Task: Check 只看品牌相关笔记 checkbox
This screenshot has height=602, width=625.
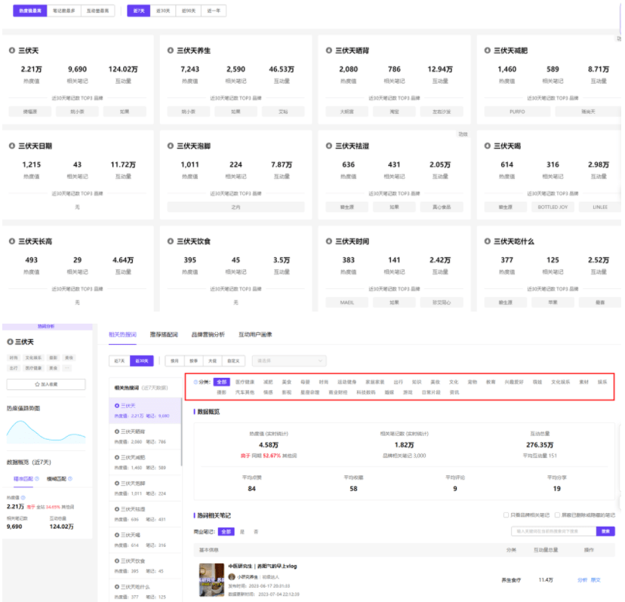Action: pyautogui.click(x=506, y=515)
